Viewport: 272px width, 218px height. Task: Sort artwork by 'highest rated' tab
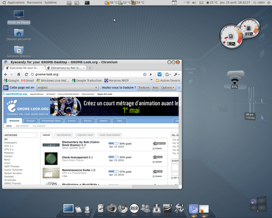[x=85, y=135]
